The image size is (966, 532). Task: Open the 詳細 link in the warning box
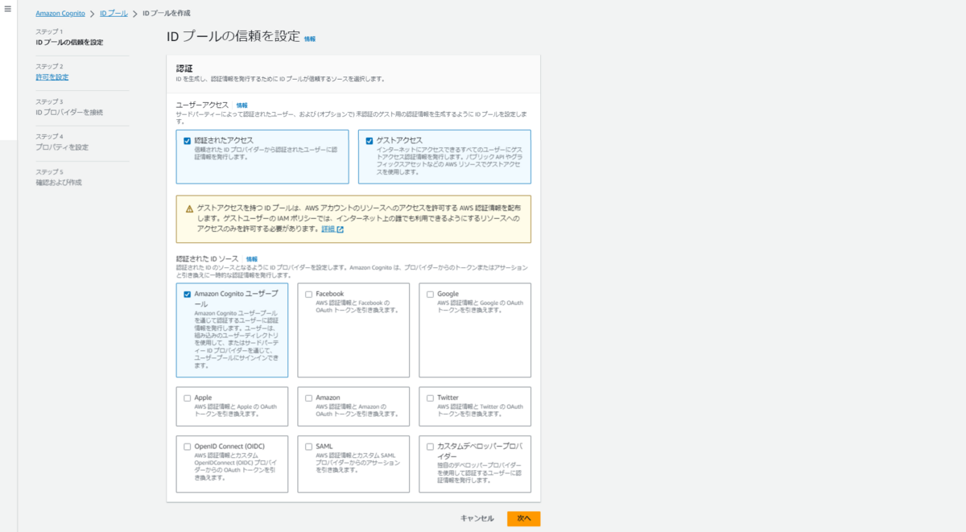328,229
